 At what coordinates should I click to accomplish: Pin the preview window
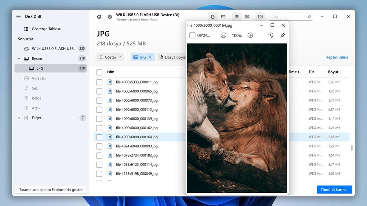(x=283, y=35)
